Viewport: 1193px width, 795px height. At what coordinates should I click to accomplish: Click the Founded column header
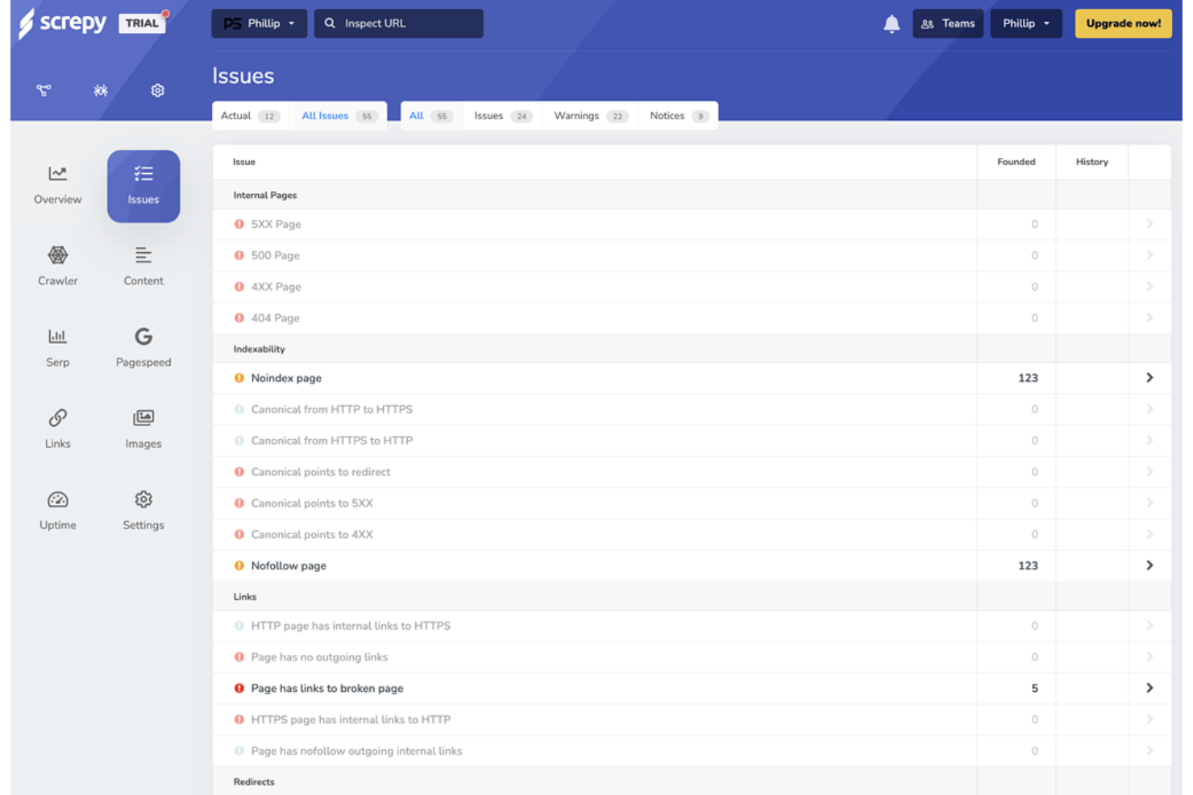coord(1016,162)
